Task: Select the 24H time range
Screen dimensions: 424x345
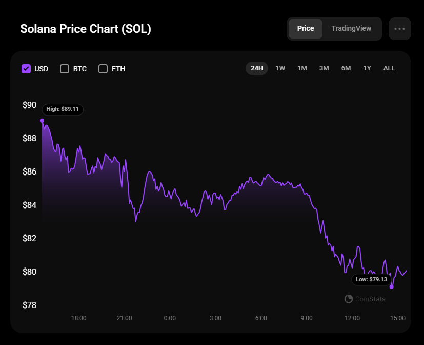Action: point(257,68)
